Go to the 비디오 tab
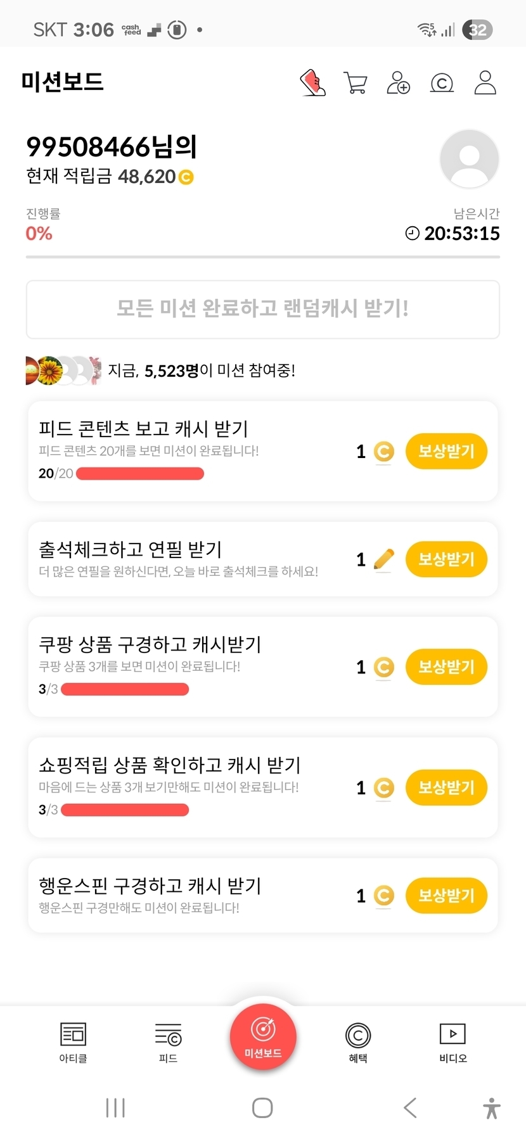 click(452, 1042)
